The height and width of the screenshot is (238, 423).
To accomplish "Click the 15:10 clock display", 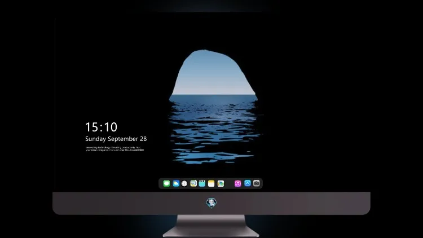I will pyautogui.click(x=102, y=127).
